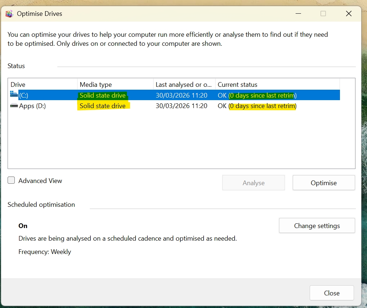Click the Apps (D:) drive icon
Viewport: 367px width, 308px height.
click(14, 106)
